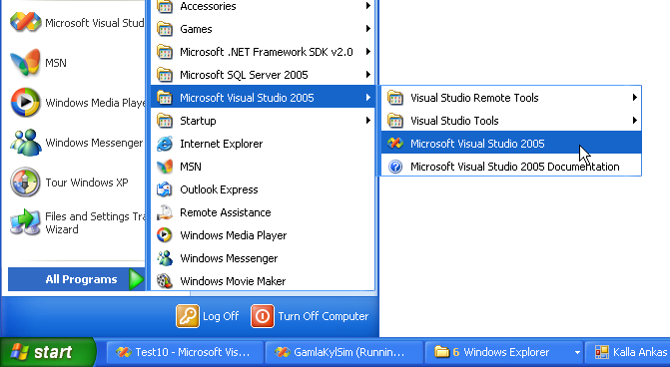Click the Internet Explorer icon
The height and width of the screenshot is (367, 670).
[x=165, y=144]
